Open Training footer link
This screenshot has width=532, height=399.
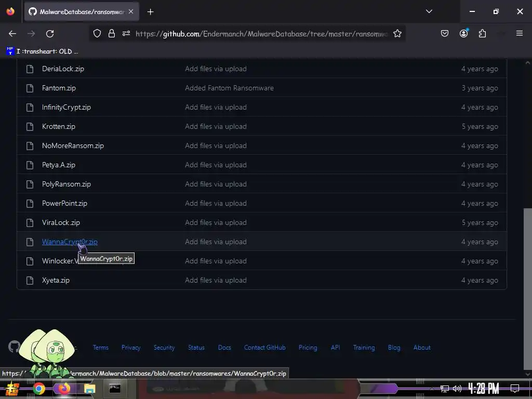tap(364, 348)
